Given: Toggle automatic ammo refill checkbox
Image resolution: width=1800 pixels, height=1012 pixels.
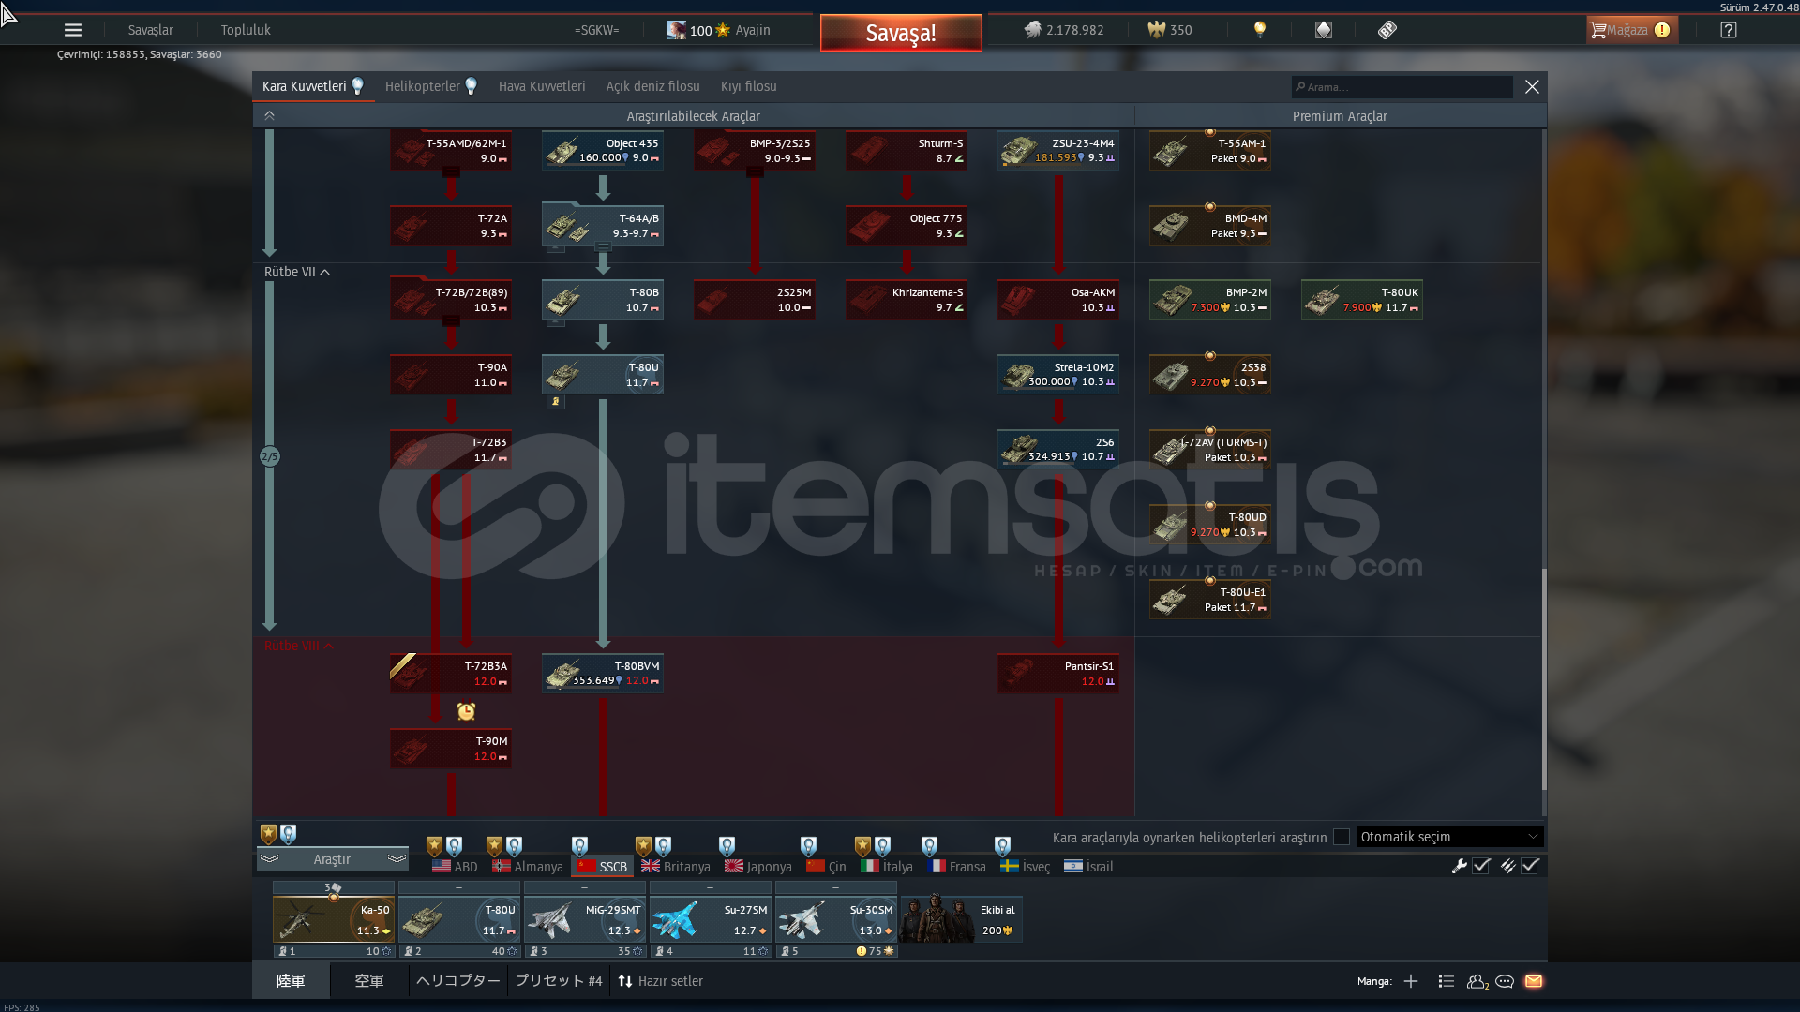Looking at the screenshot, I should (1530, 866).
